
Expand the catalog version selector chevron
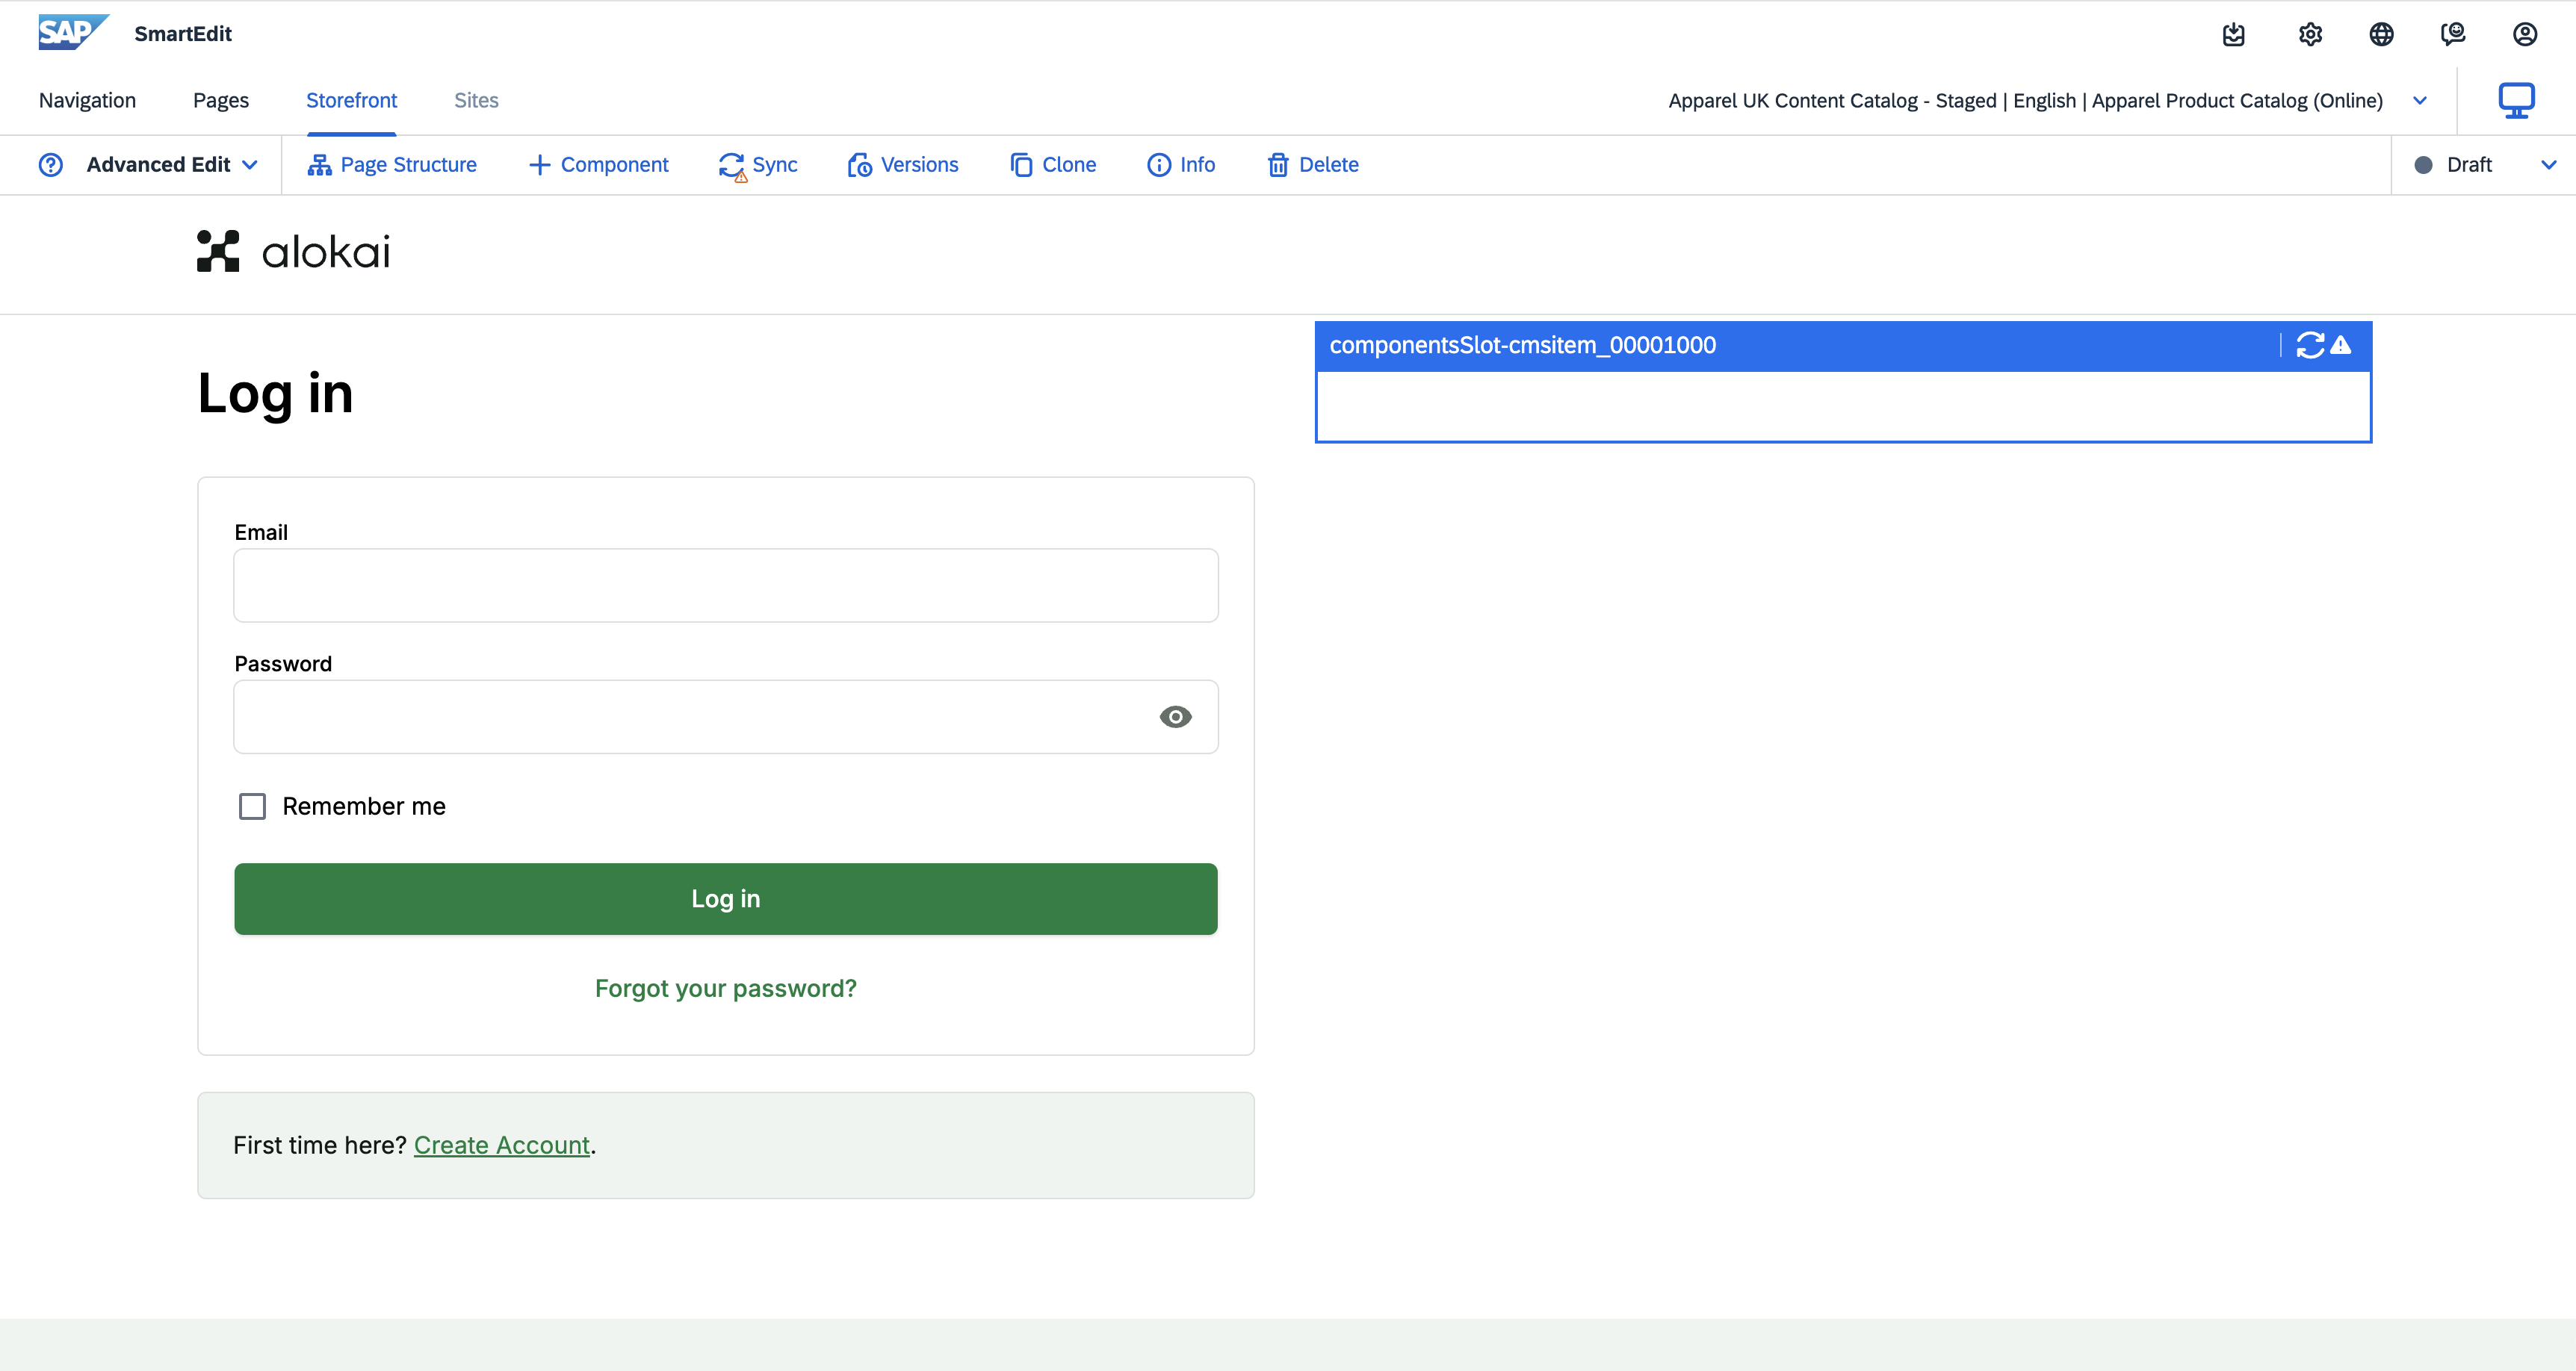click(x=2419, y=101)
